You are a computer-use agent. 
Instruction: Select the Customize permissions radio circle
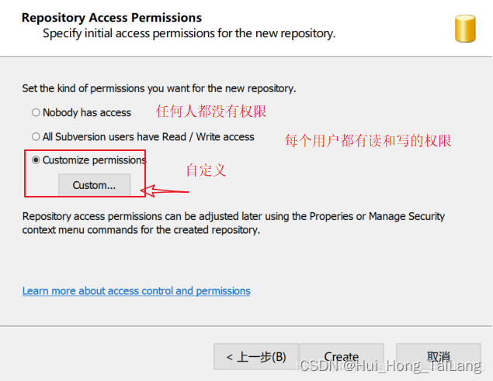click(x=36, y=160)
